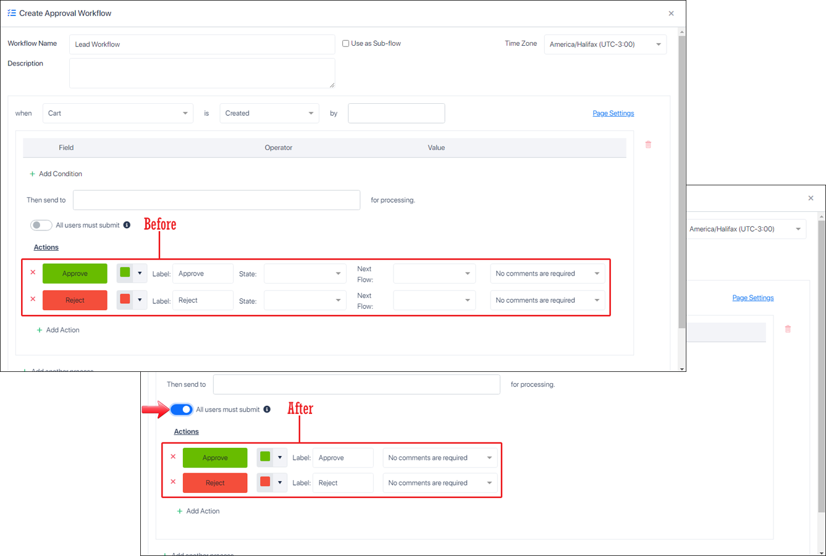Remove the Approve action in the After panel
The height and width of the screenshot is (556, 826).
coord(173,457)
